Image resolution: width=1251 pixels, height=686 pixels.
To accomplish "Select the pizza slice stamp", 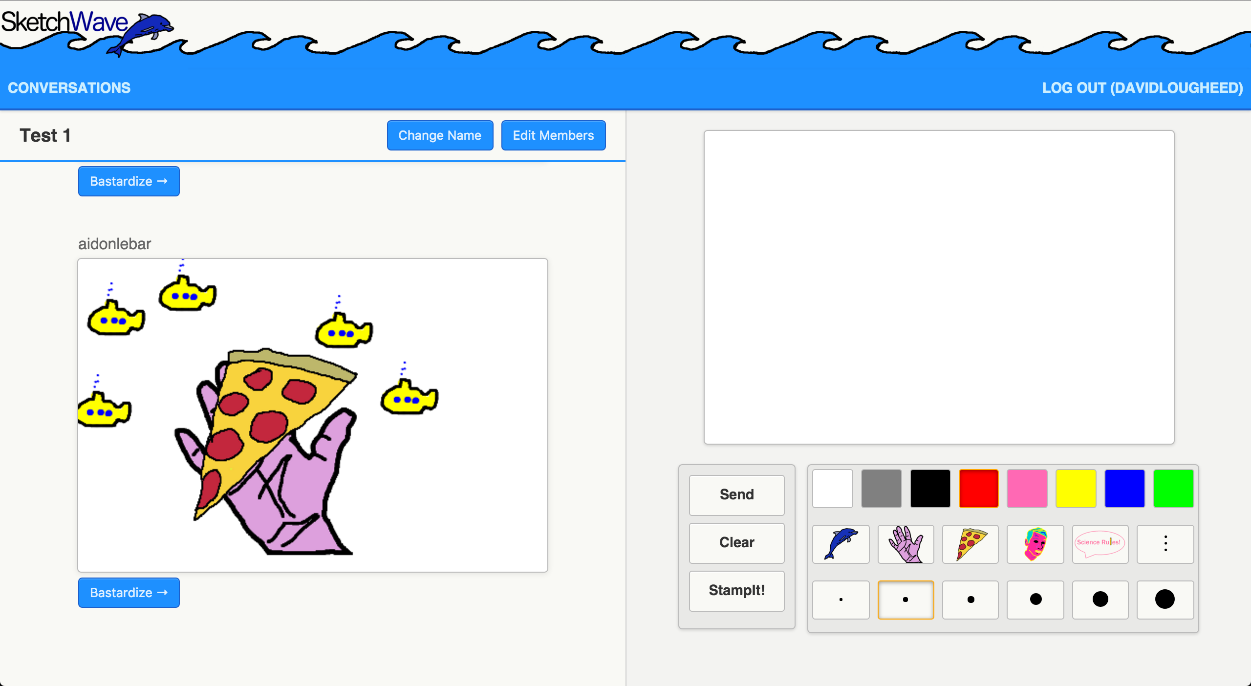I will click(x=970, y=544).
